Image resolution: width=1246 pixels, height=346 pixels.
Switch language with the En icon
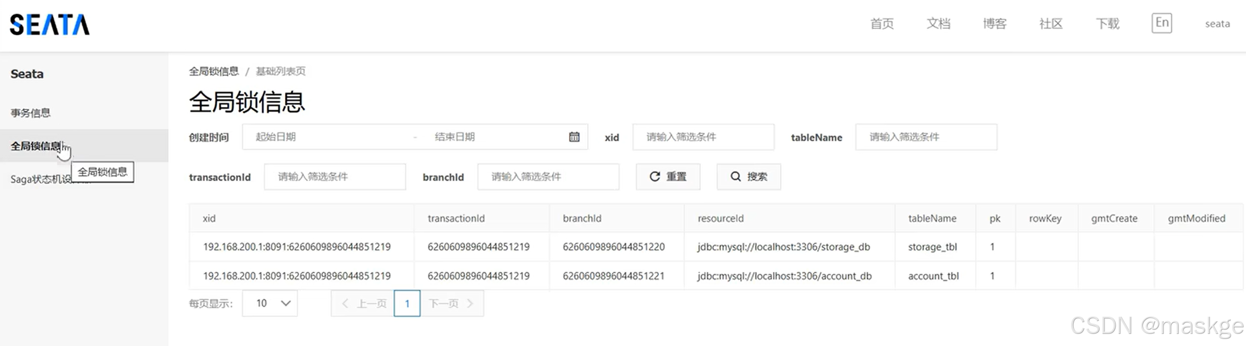(1162, 23)
